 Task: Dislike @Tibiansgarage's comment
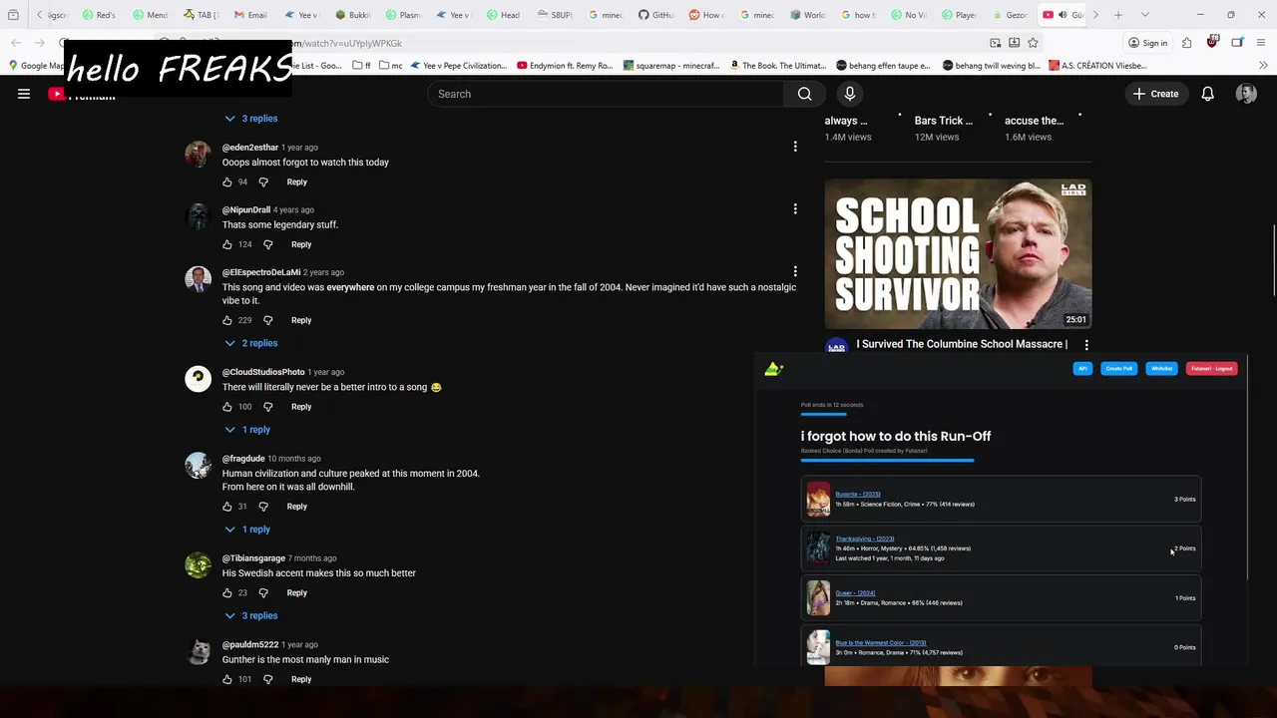coord(263,592)
